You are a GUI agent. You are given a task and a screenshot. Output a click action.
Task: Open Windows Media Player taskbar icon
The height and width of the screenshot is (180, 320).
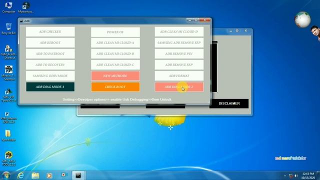[49, 175]
